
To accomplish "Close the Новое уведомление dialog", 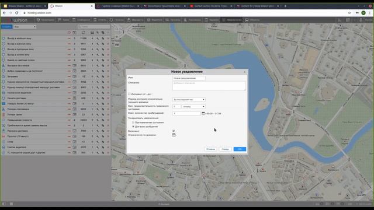I will [244, 72].
